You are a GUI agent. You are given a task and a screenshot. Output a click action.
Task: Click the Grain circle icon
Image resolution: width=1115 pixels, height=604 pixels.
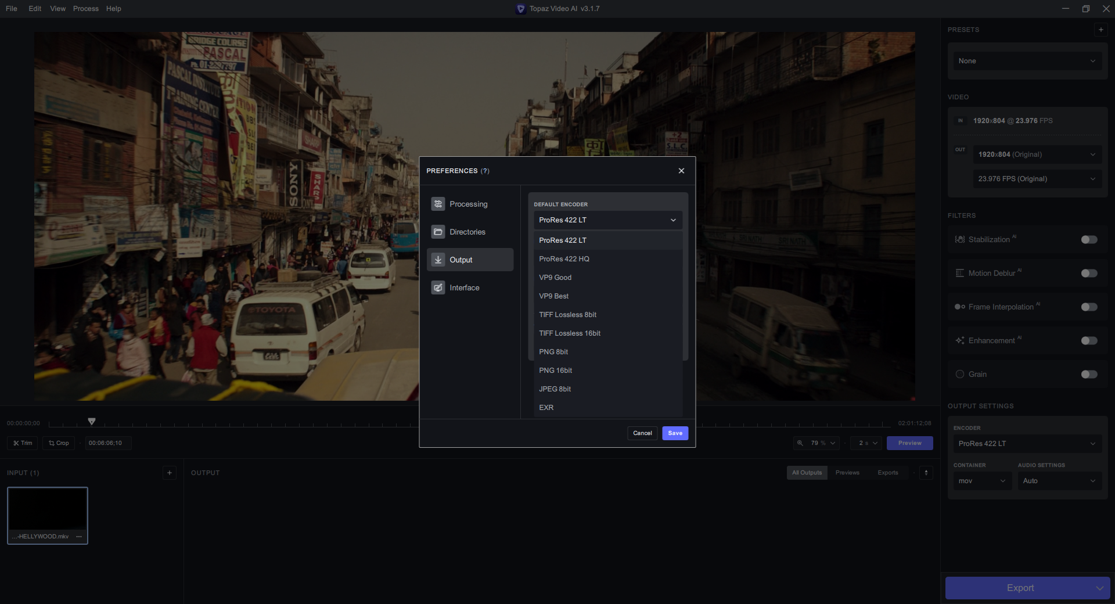tap(960, 375)
